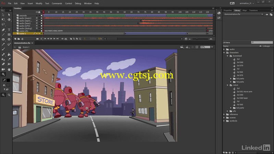Click the stroke color swatch

pos(8,80)
